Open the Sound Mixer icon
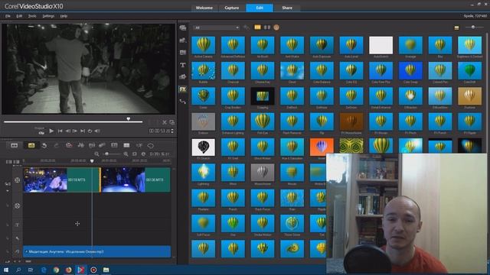The height and width of the screenshot is (275, 490). tap(80, 146)
